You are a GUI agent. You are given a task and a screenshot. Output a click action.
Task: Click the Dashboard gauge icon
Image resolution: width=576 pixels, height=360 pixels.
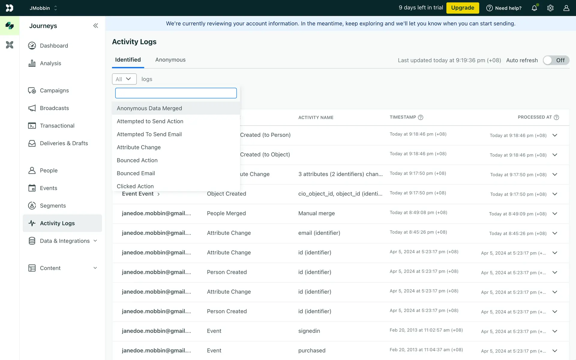coord(32,46)
